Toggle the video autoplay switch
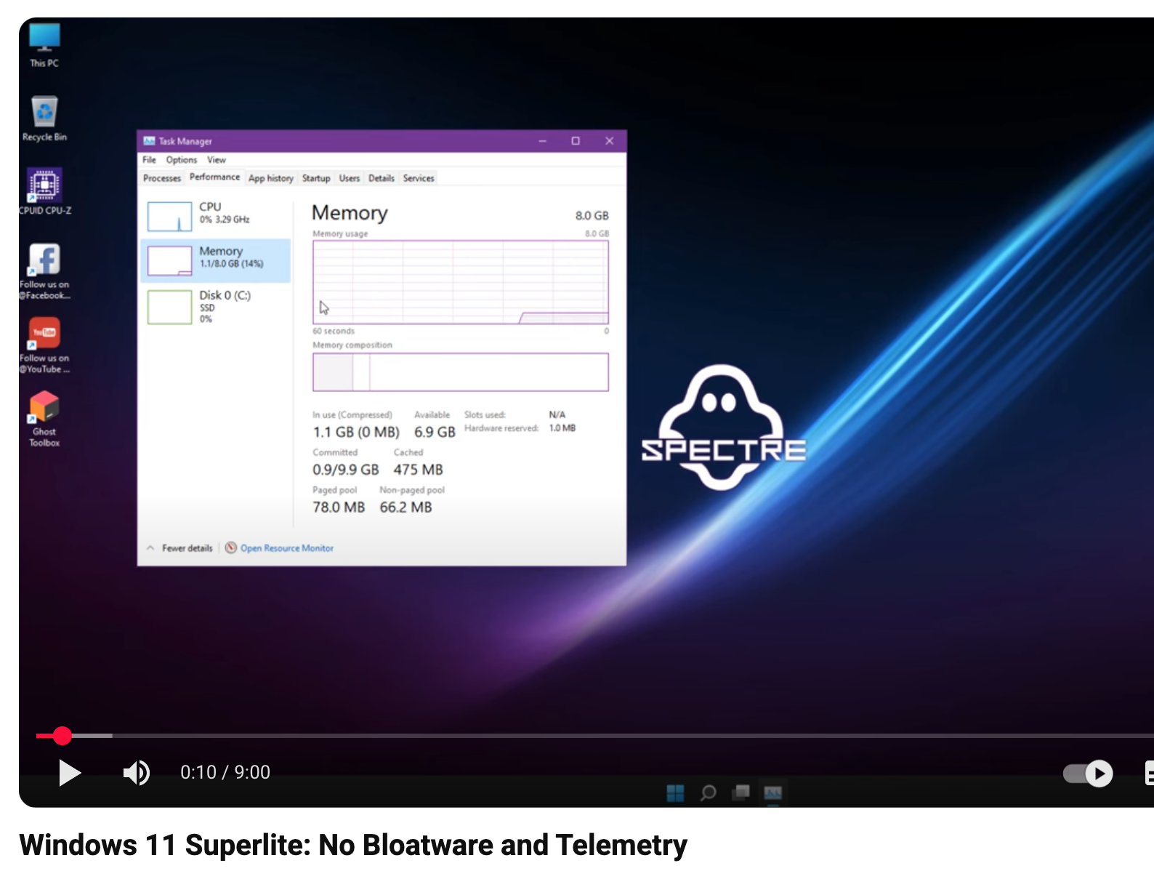1154x871 pixels. 1088,773
